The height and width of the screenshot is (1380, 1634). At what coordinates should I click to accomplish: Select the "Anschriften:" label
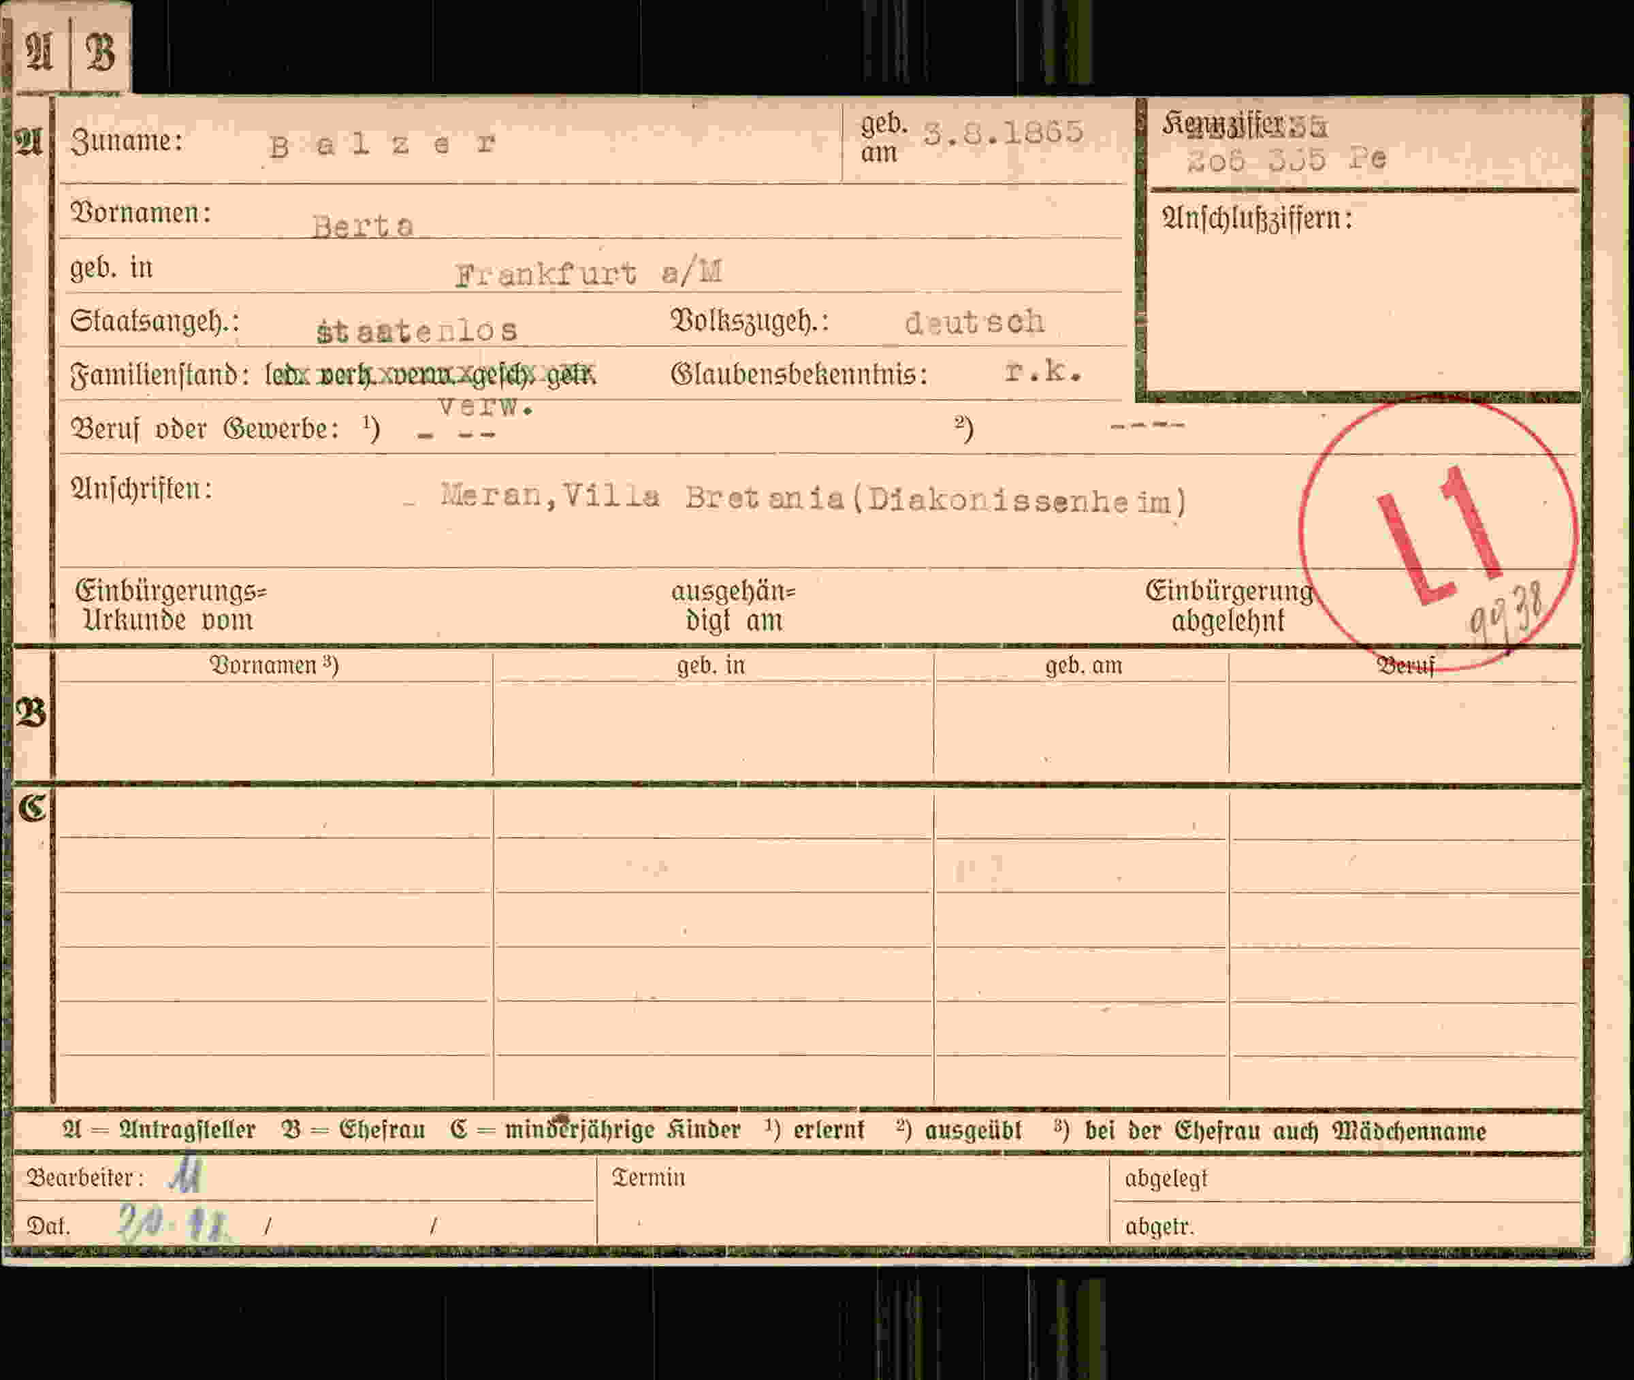coord(142,489)
